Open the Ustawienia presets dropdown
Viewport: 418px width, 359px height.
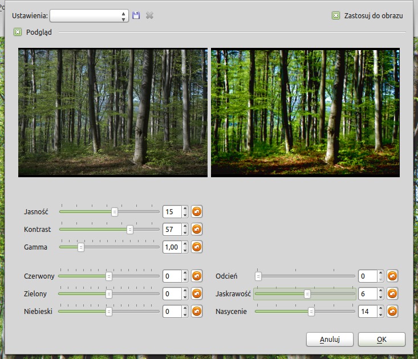click(x=89, y=16)
